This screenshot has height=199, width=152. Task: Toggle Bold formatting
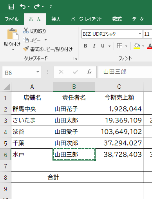point(85,46)
